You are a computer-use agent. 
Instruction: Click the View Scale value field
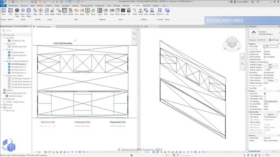[x=270, y=46]
